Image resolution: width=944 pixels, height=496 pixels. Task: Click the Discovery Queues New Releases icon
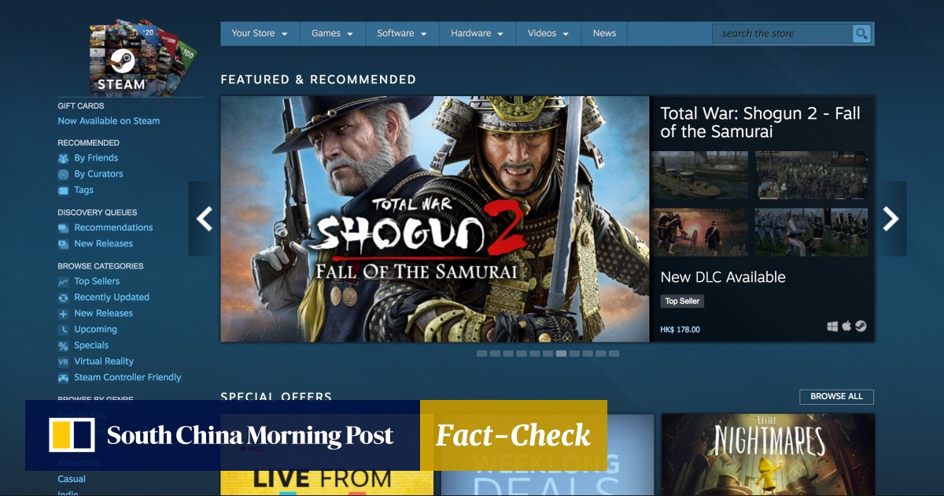pos(64,244)
